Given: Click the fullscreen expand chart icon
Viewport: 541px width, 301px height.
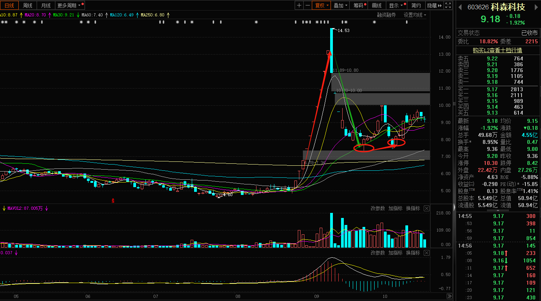Looking at the screenshot, I should pos(448,5).
